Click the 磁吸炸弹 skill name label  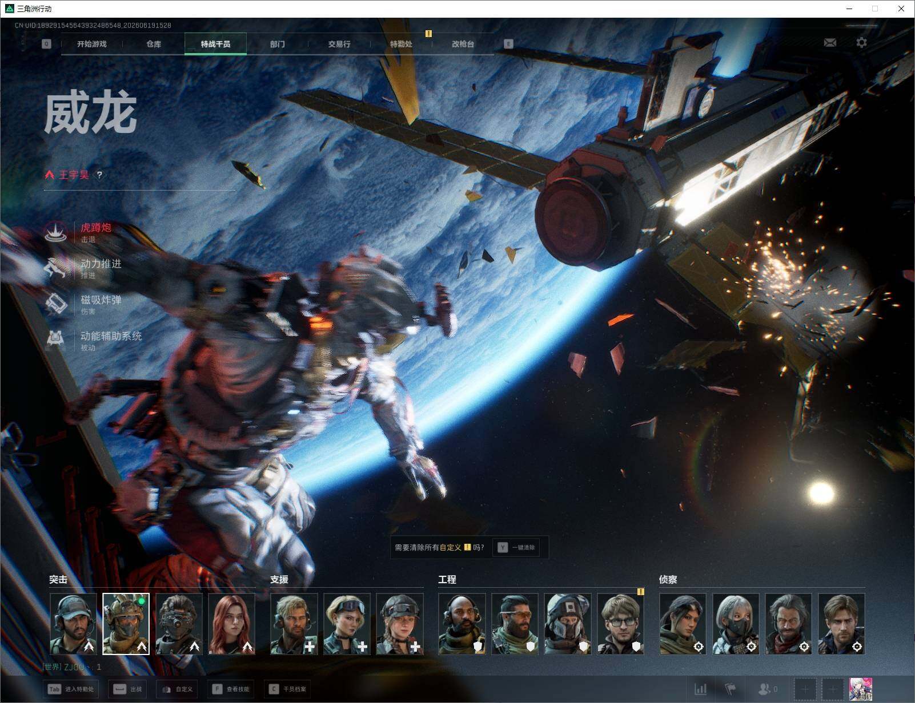point(101,300)
